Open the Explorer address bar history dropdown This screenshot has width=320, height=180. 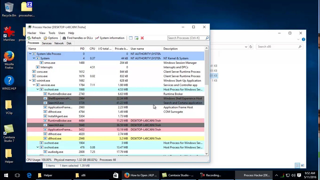tap(246, 47)
